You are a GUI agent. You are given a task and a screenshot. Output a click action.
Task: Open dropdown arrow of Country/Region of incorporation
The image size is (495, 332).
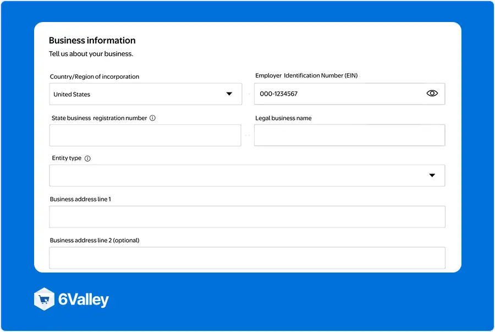tap(229, 94)
